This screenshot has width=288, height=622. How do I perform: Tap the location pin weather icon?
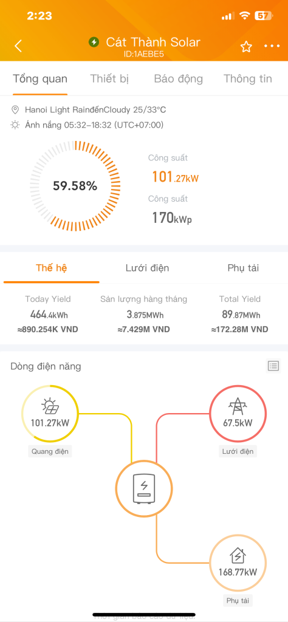15,109
